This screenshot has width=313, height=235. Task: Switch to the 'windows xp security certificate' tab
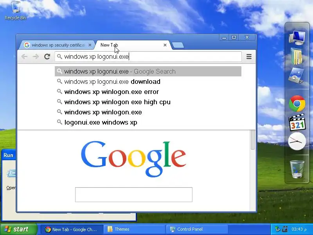pos(56,45)
